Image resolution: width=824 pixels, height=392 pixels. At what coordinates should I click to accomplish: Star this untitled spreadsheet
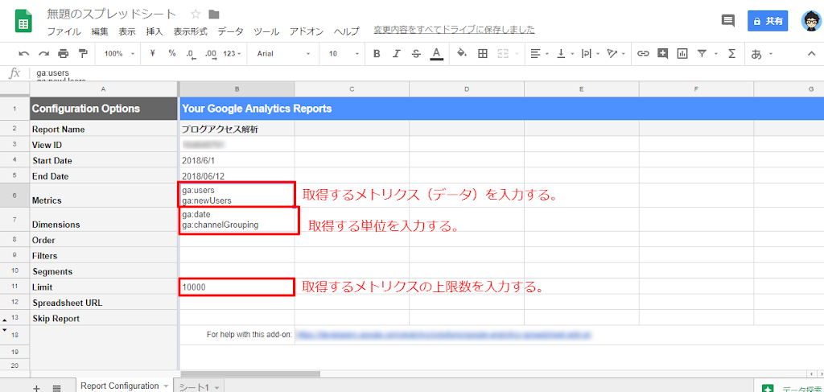pos(195,14)
